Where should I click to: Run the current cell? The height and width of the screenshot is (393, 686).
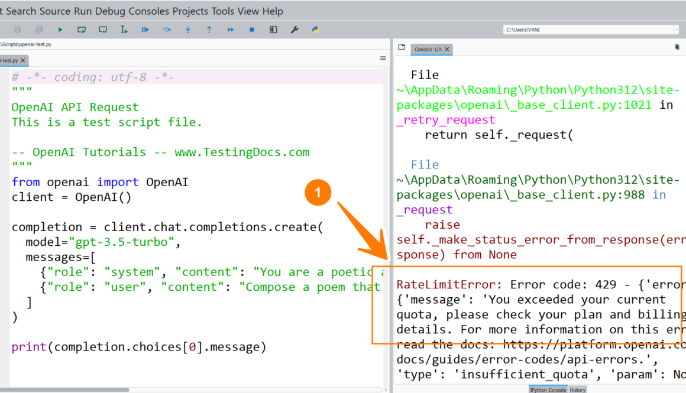(x=82, y=30)
